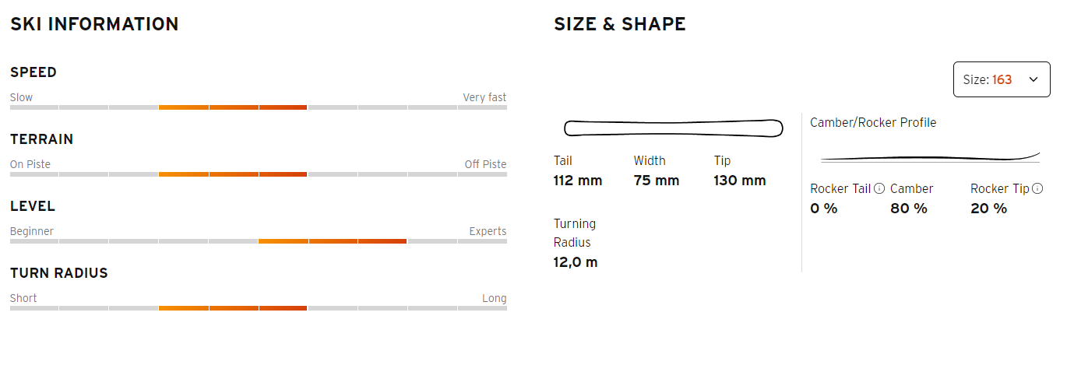
Task: Click the Width 75 mm value
Action: click(x=657, y=181)
